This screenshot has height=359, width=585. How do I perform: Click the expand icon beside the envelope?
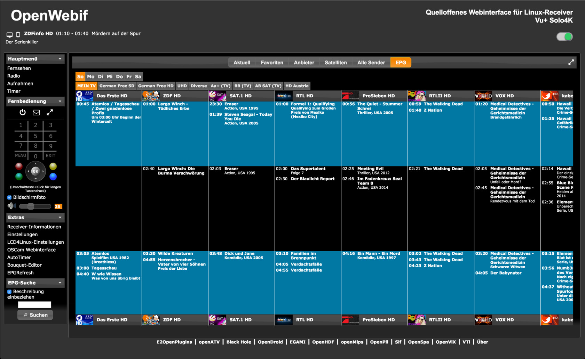pyautogui.click(x=50, y=112)
